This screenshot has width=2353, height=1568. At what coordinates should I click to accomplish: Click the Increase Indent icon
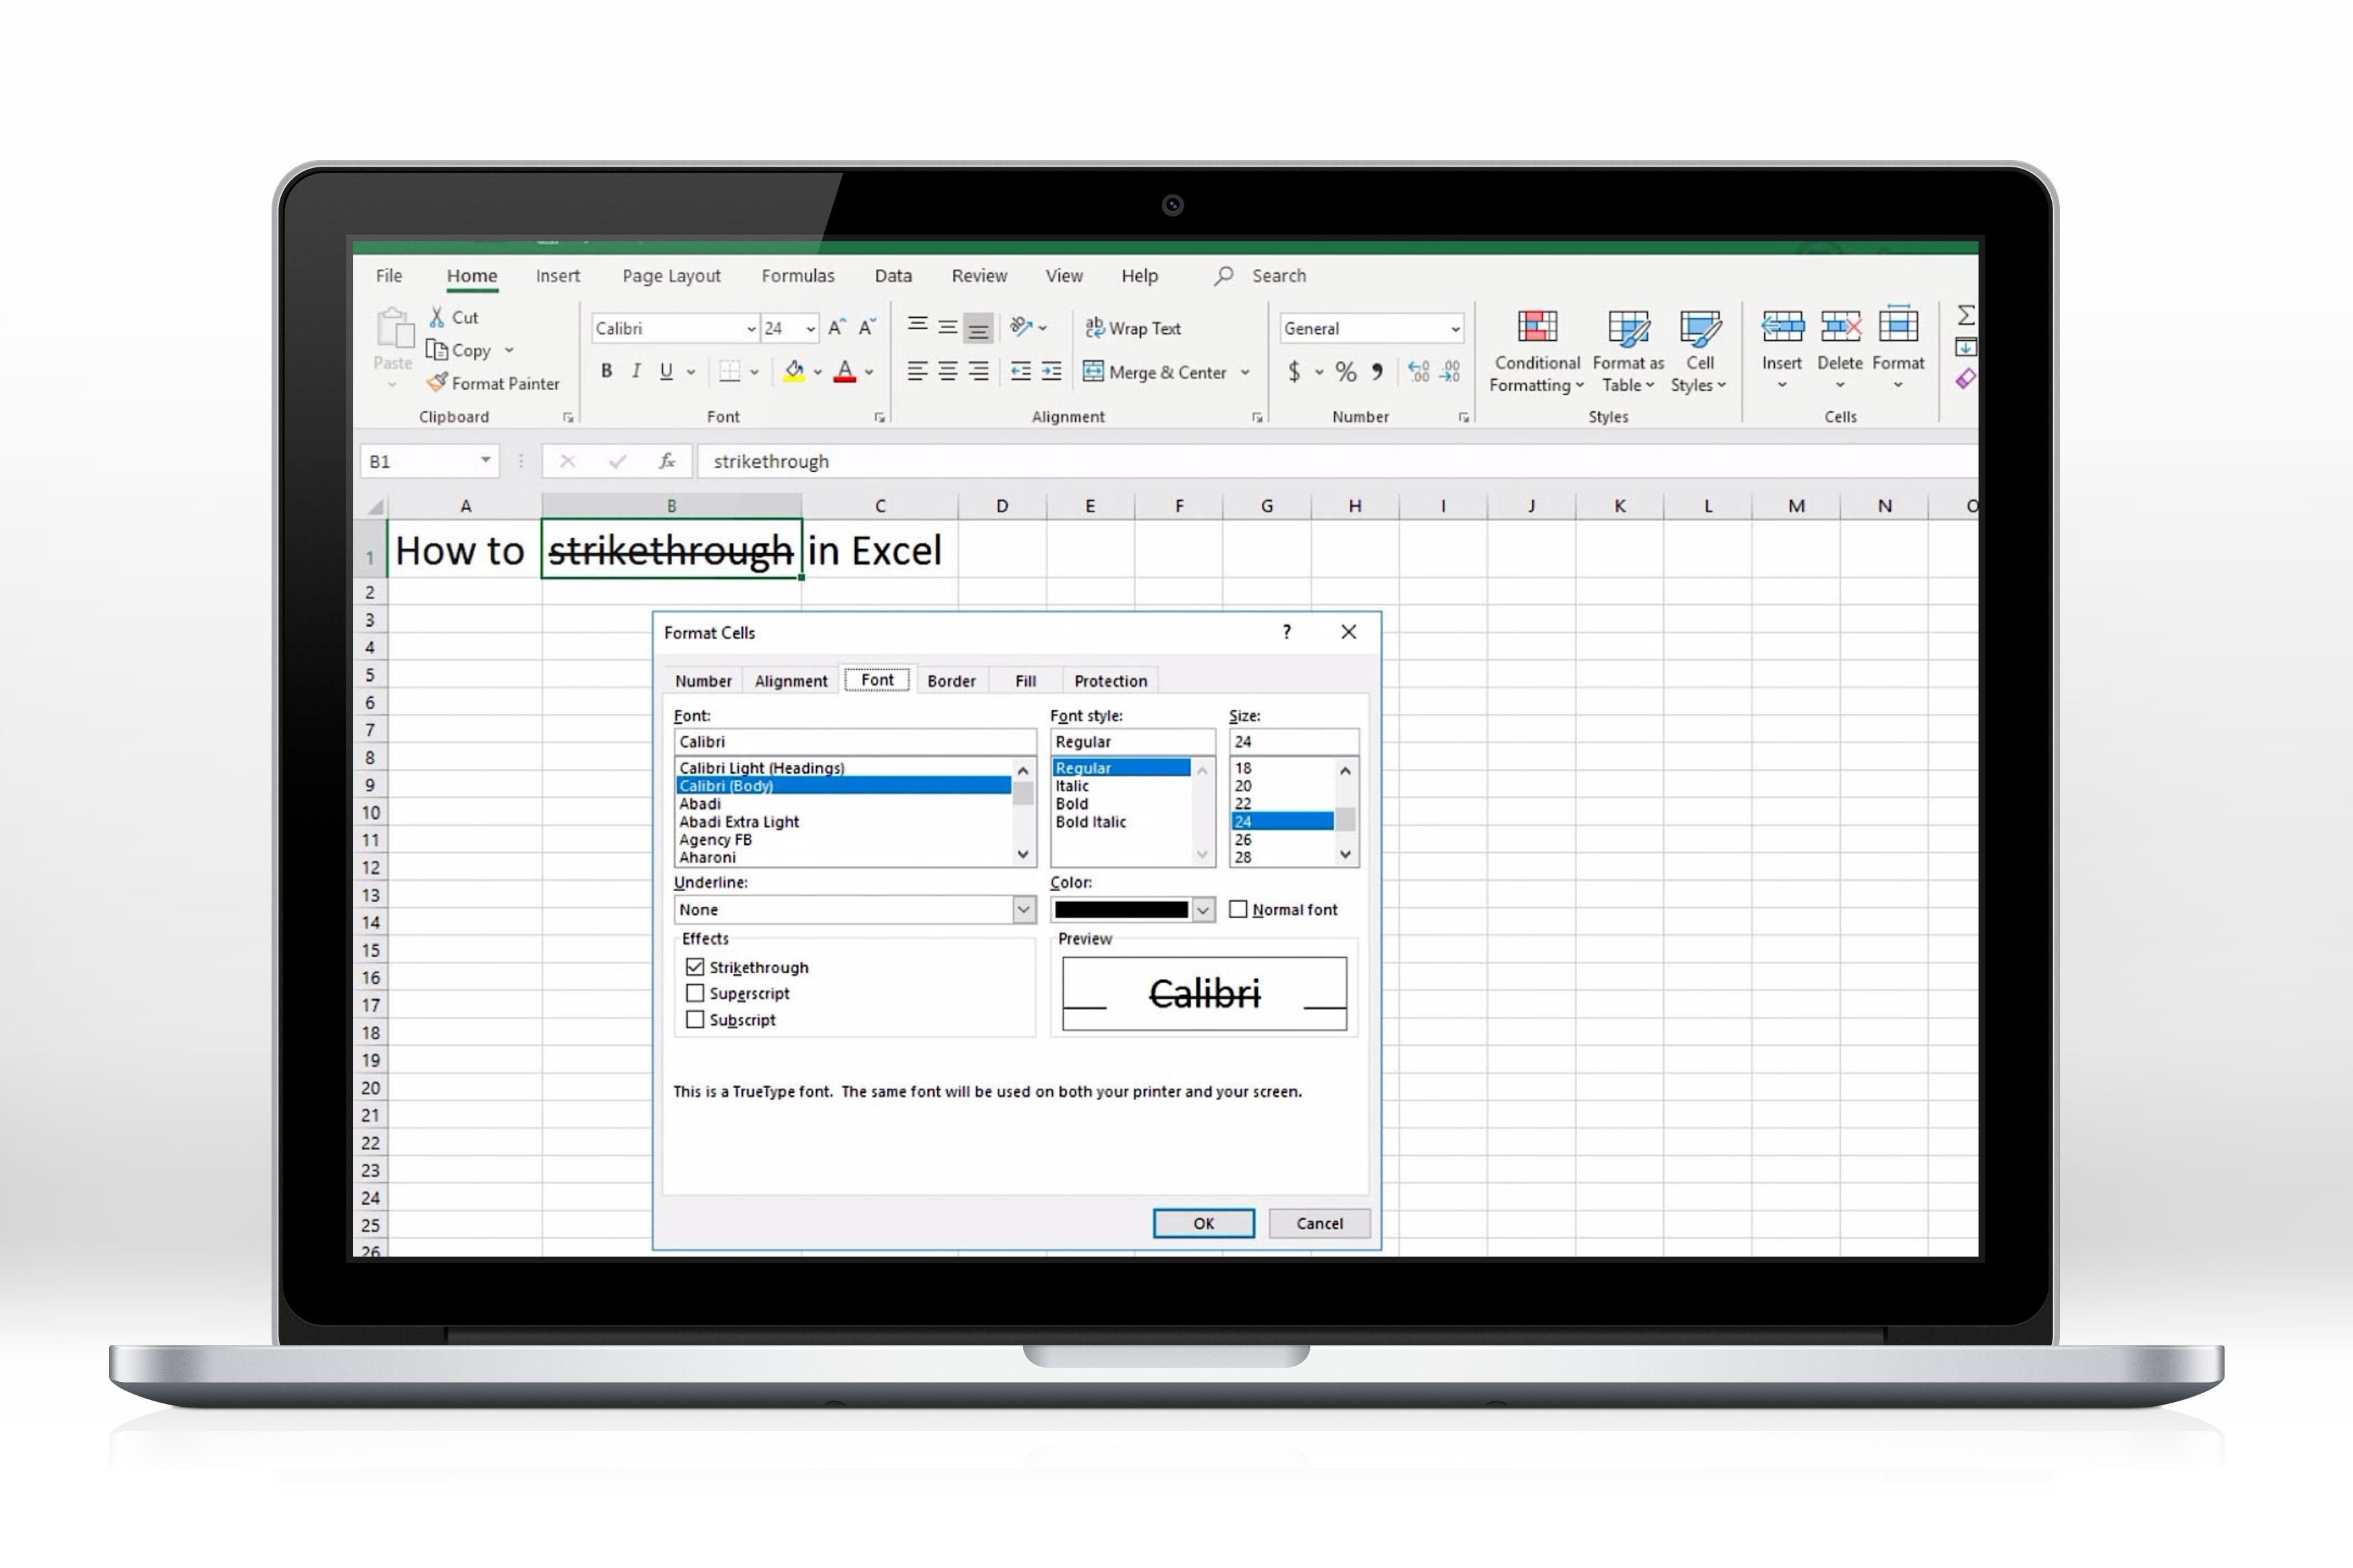(x=1051, y=371)
